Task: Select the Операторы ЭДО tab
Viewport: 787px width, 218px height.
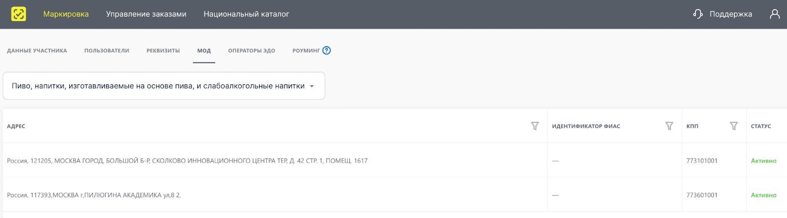Action: pyautogui.click(x=251, y=51)
